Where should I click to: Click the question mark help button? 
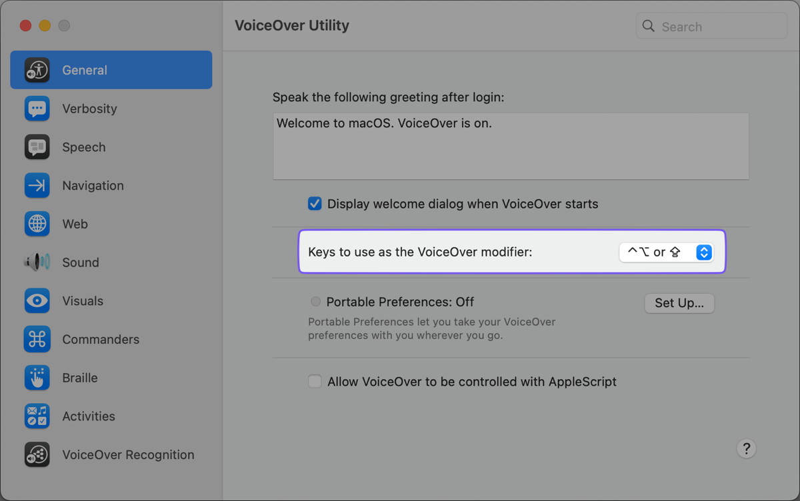pyautogui.click(x=746, y=448)
